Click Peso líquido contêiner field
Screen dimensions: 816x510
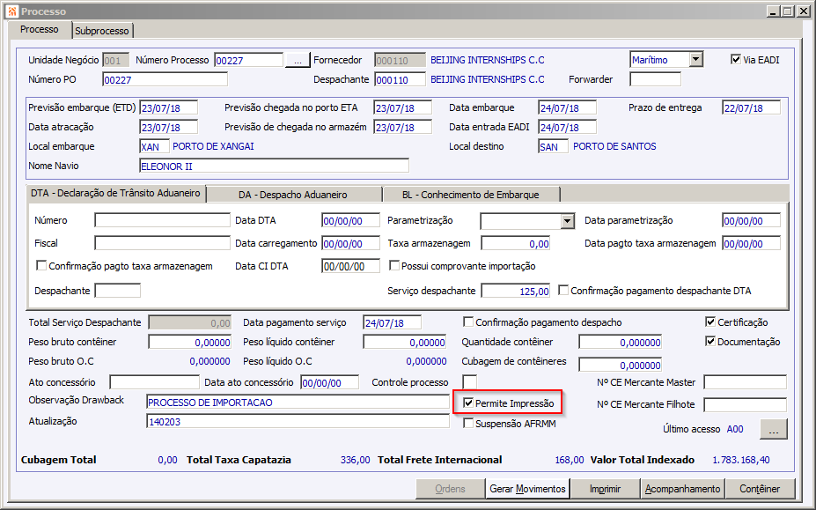tap(405, 342)
